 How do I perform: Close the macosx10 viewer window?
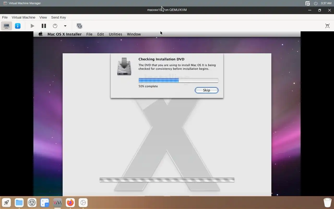click(x=329, y=10)
